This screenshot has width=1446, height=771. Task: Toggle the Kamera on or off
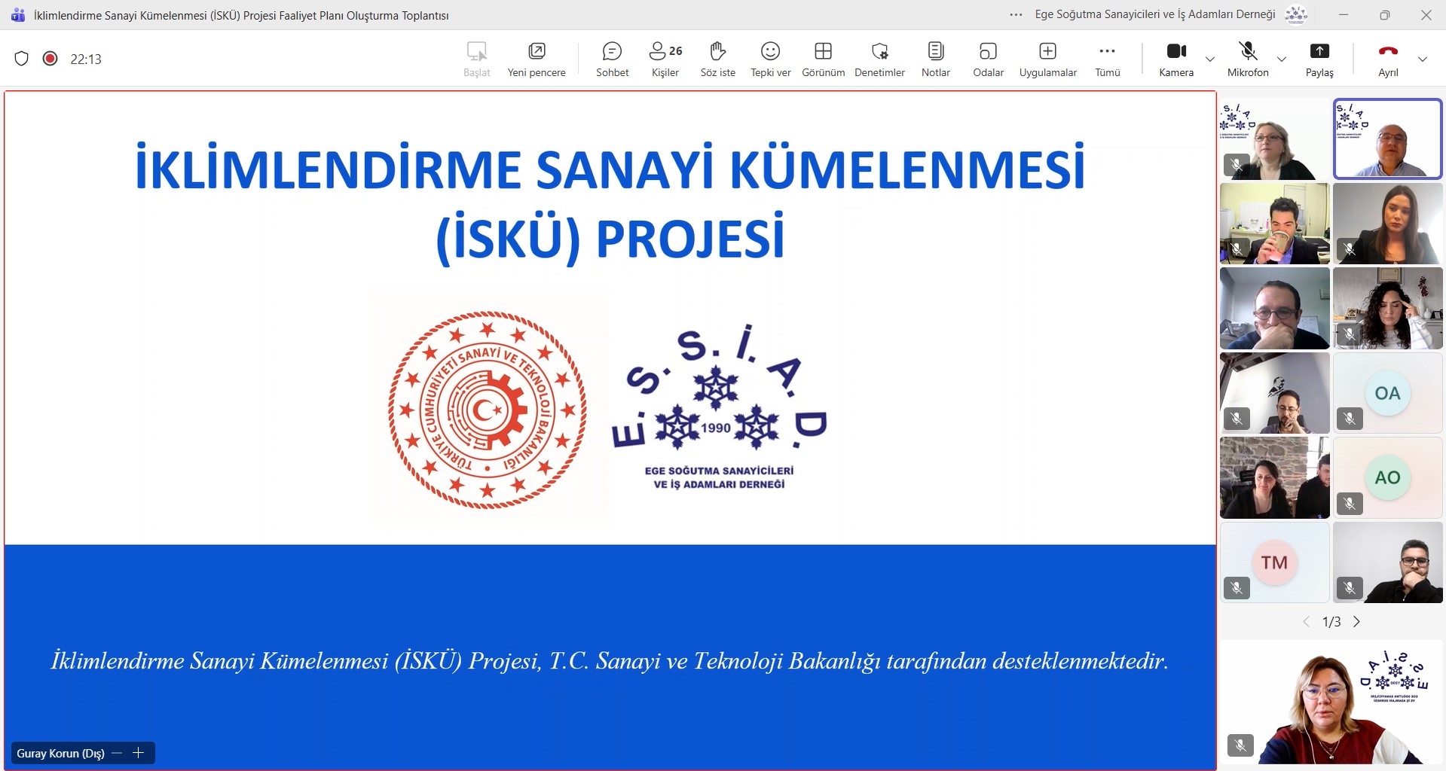(x=1176, y=59)
